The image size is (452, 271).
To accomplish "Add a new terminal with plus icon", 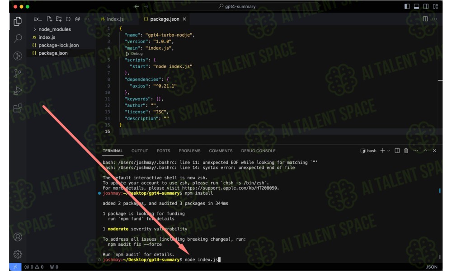I will click(x=382, y=150).
